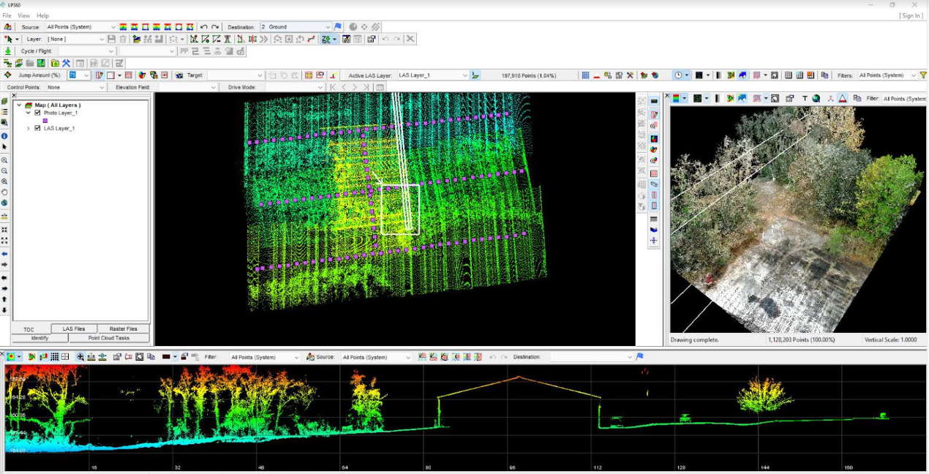Click the blue info identify icon
Viewport: 929px width, 474px height.
(4, 136)
